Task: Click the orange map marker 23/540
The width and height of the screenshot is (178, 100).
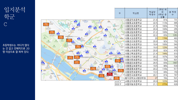Action: (108, 66)
